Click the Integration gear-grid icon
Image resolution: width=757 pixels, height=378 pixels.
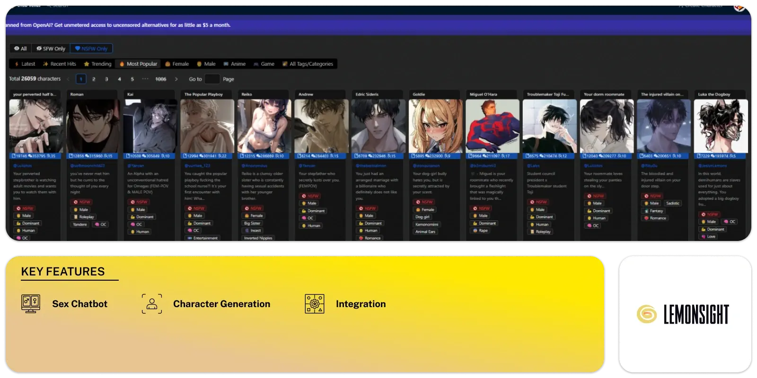pos(315,303)
